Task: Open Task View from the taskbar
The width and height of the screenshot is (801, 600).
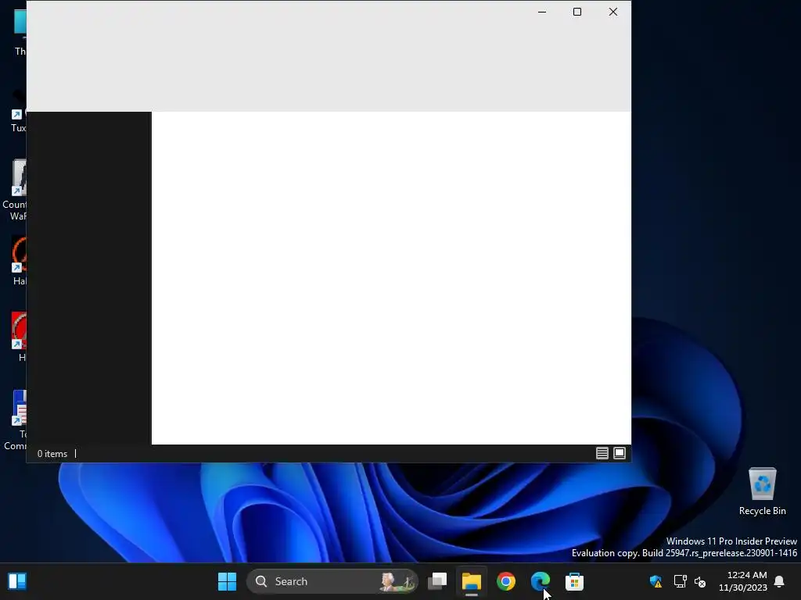Action: coord(437,581)
